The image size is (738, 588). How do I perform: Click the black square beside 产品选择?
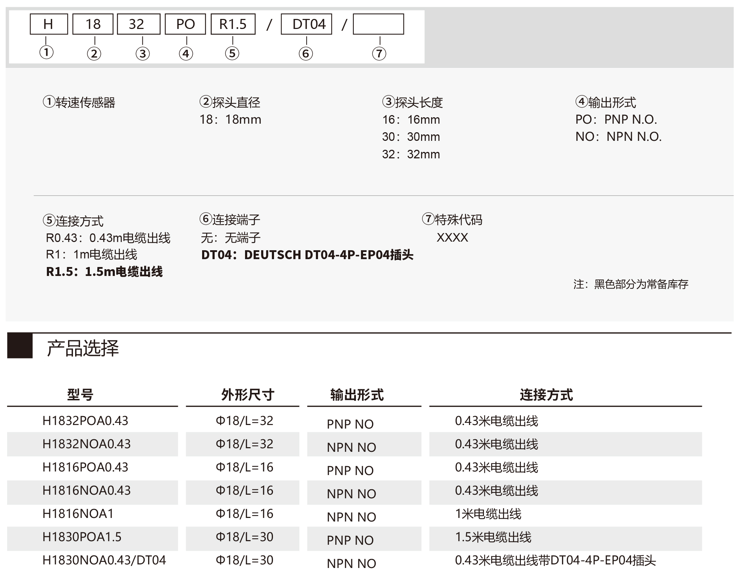(x=20, y=346)
